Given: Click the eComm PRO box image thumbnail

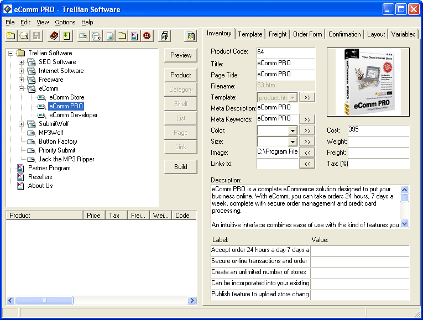Looking at the screenshot, I should [368, 82].
